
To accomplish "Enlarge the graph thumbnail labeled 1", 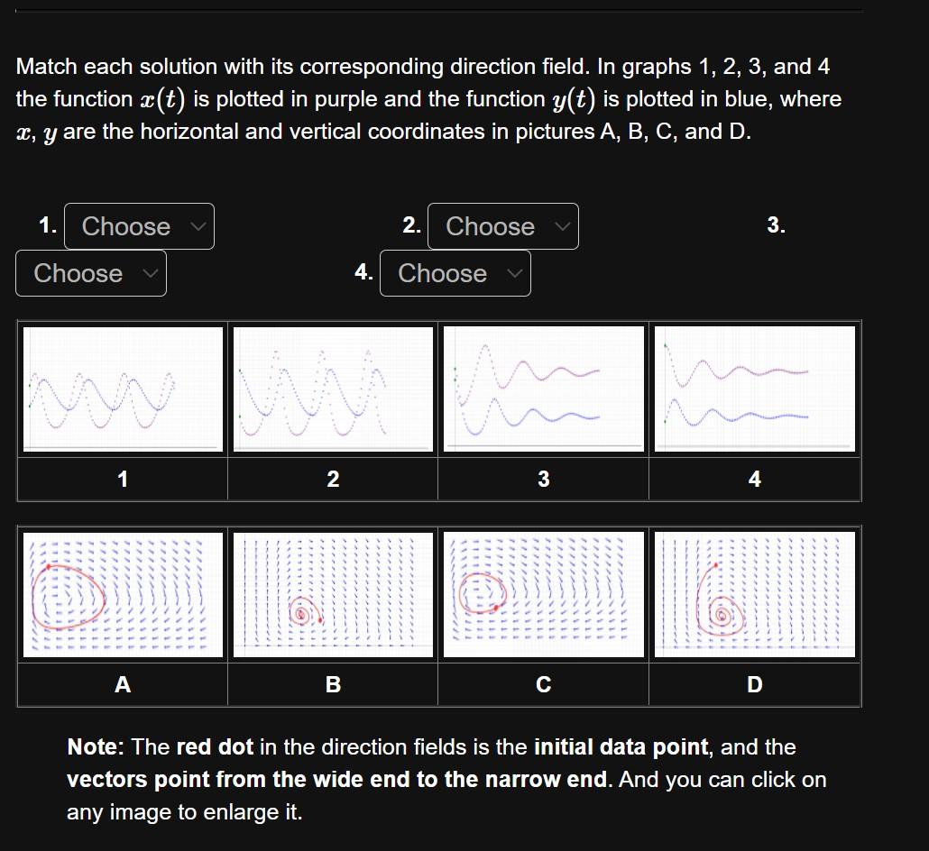I will 122,389.
